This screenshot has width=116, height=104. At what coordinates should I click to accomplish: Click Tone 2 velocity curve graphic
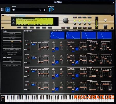[57, 62]
